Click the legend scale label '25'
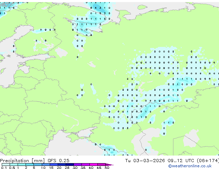The height and width of the screenshot is (169, 219). (67, 168)
